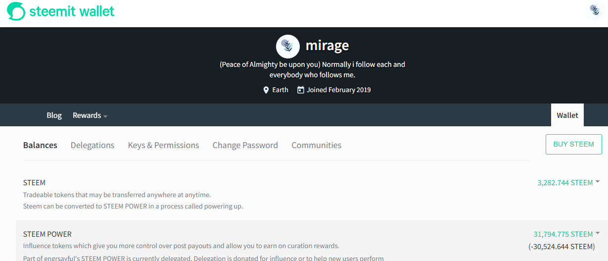Go to Change Password

(245, 145)
